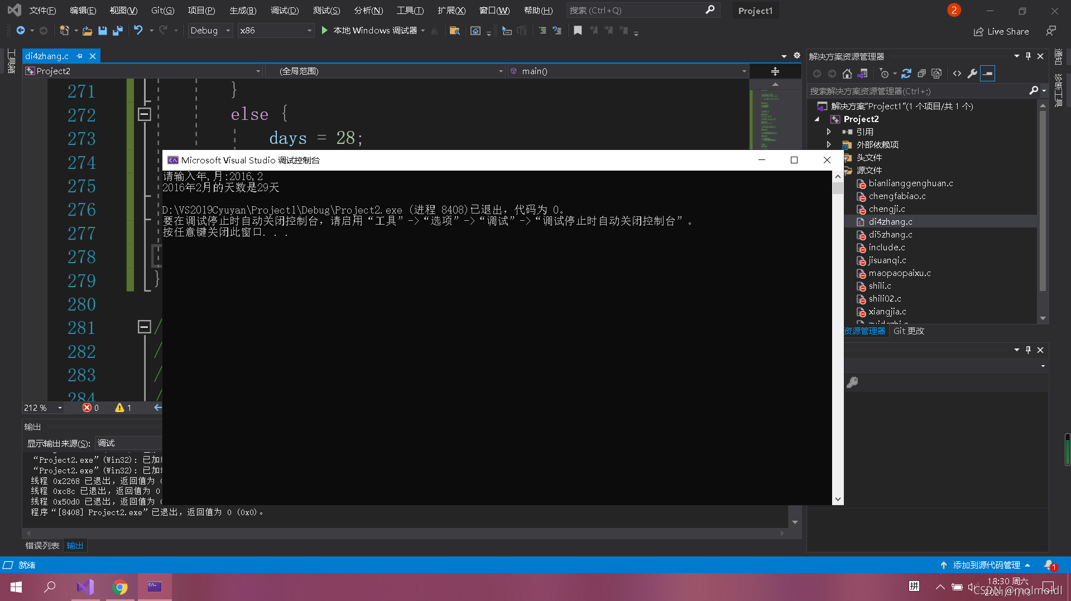Open the feedback icon at top right

coord(1051,31)
